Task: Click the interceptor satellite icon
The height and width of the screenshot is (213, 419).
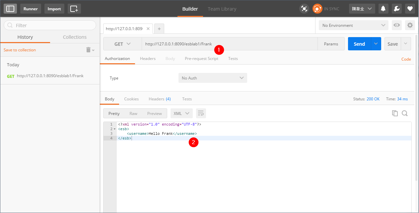Action: pyautogui.click(x=304, y=9)
